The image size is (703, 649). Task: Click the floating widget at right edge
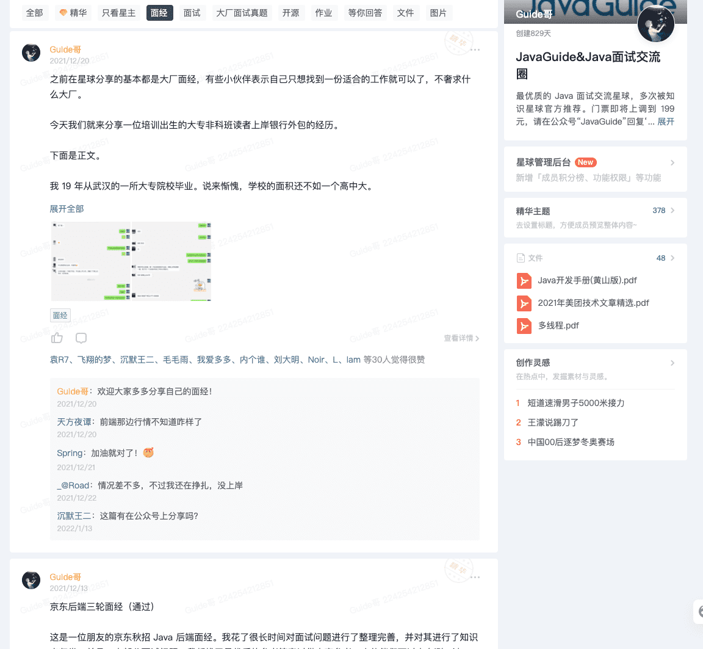(698, 611)
